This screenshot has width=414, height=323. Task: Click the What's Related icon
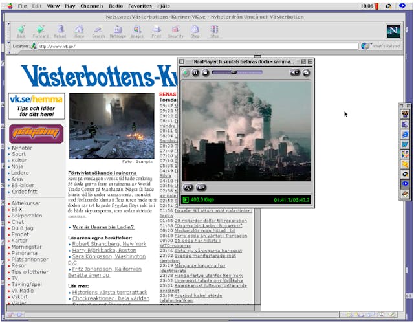coord(365,46)
